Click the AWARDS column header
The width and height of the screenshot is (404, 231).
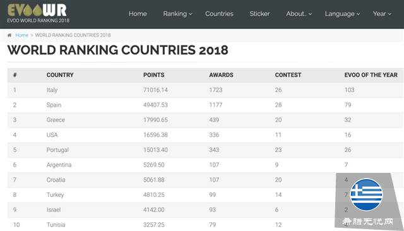pyautogui.click(x=221, y=75)
